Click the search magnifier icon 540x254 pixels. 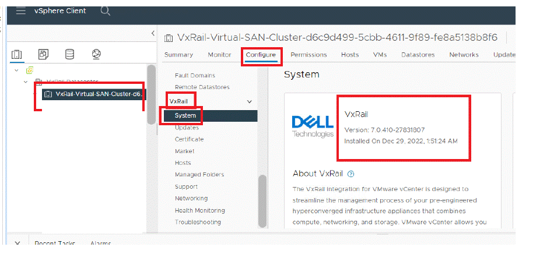pyautogui.click(x=106, y=11)
